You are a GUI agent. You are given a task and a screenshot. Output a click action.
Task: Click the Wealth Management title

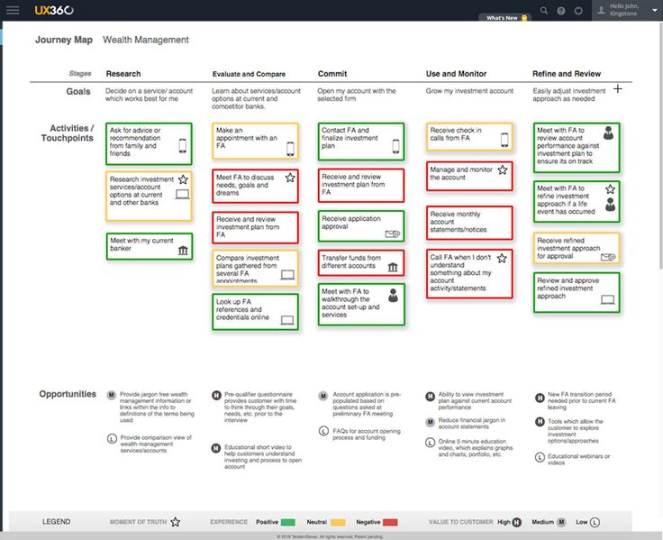coord(146,40)
